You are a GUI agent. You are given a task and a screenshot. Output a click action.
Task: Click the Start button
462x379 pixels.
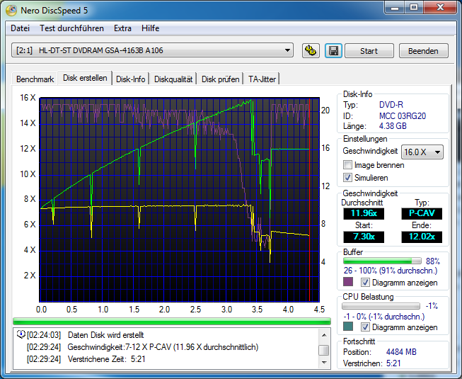[x=369, y=51]
